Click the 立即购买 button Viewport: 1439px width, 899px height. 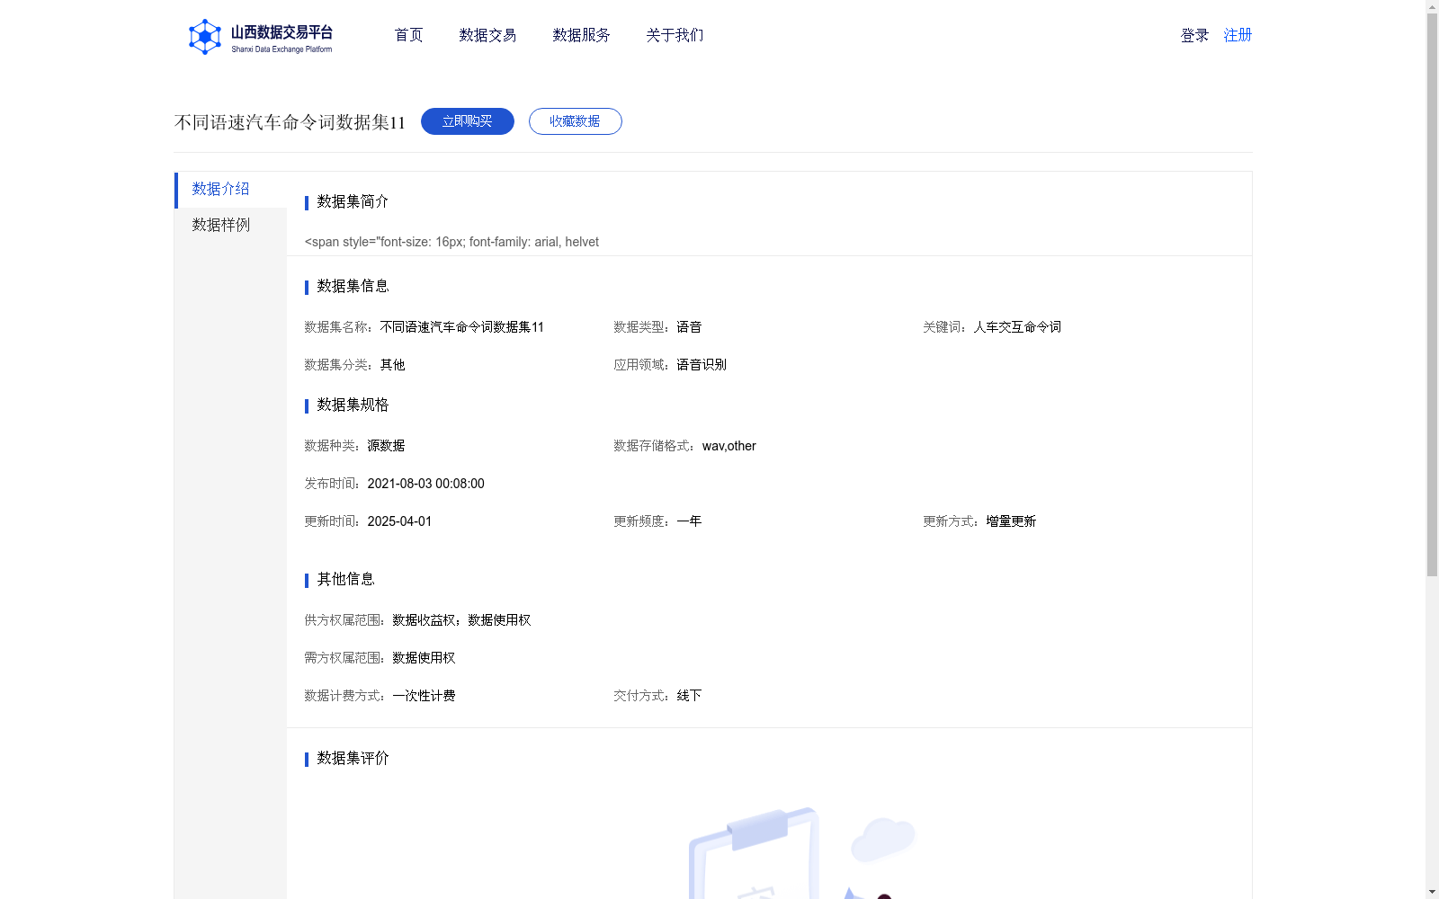tap(468, 121)
